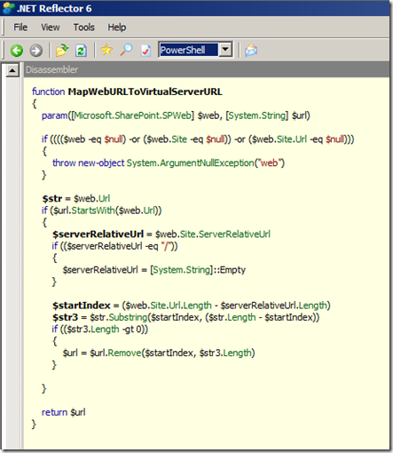
Task: Open an assembly with the folder icon
Action: (x=62, y=51)
